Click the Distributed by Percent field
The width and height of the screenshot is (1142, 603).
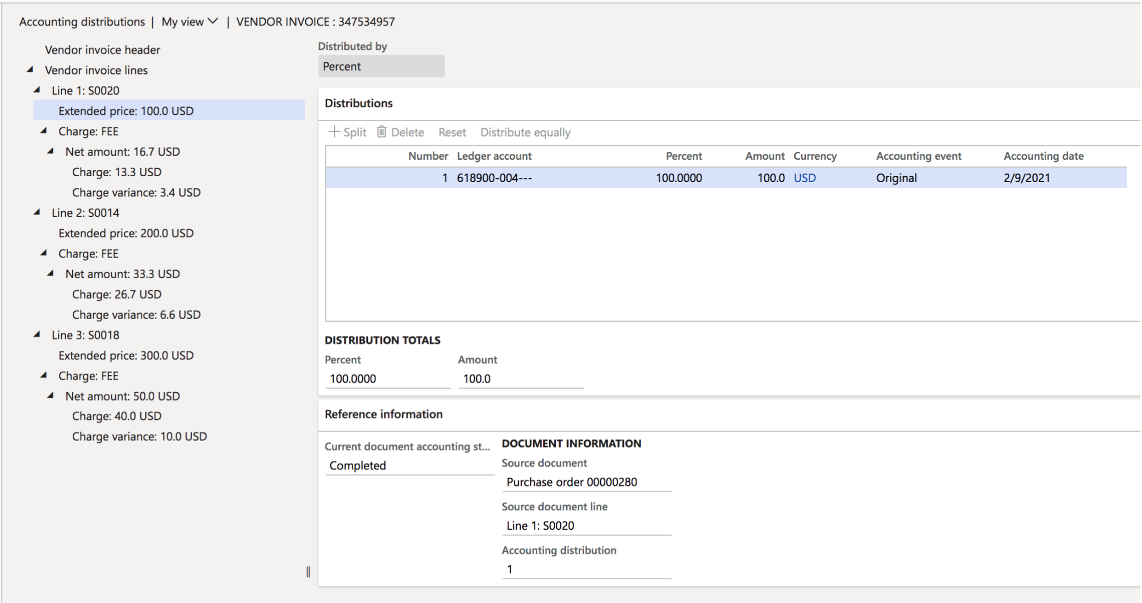tap(381, 66)
